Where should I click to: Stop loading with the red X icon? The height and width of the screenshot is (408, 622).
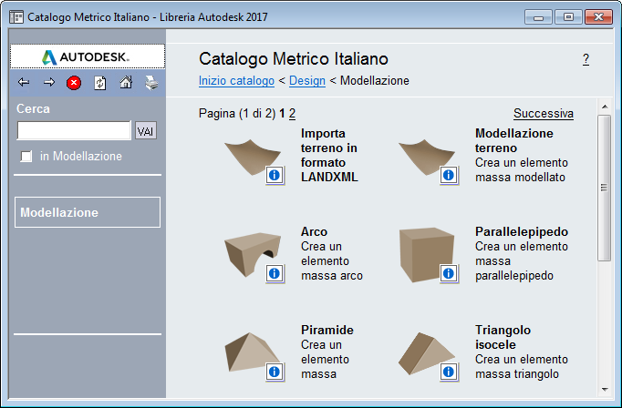pyautogui.click(x=74, y=83)
